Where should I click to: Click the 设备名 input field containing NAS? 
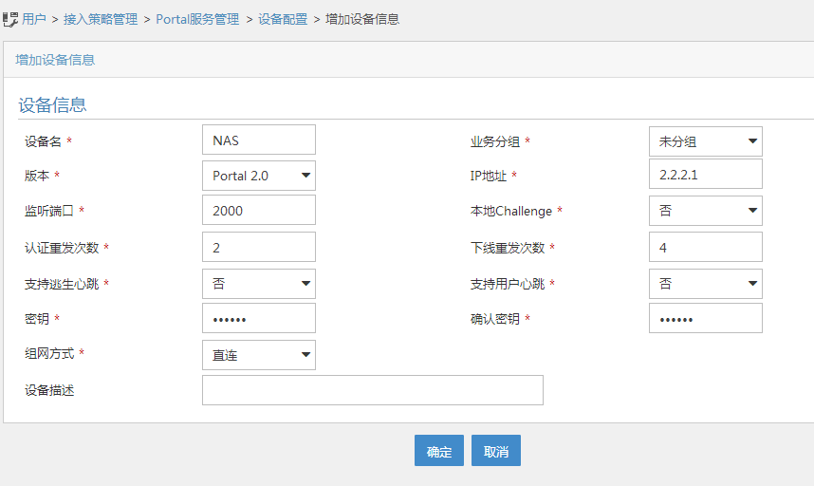(258, 140)
